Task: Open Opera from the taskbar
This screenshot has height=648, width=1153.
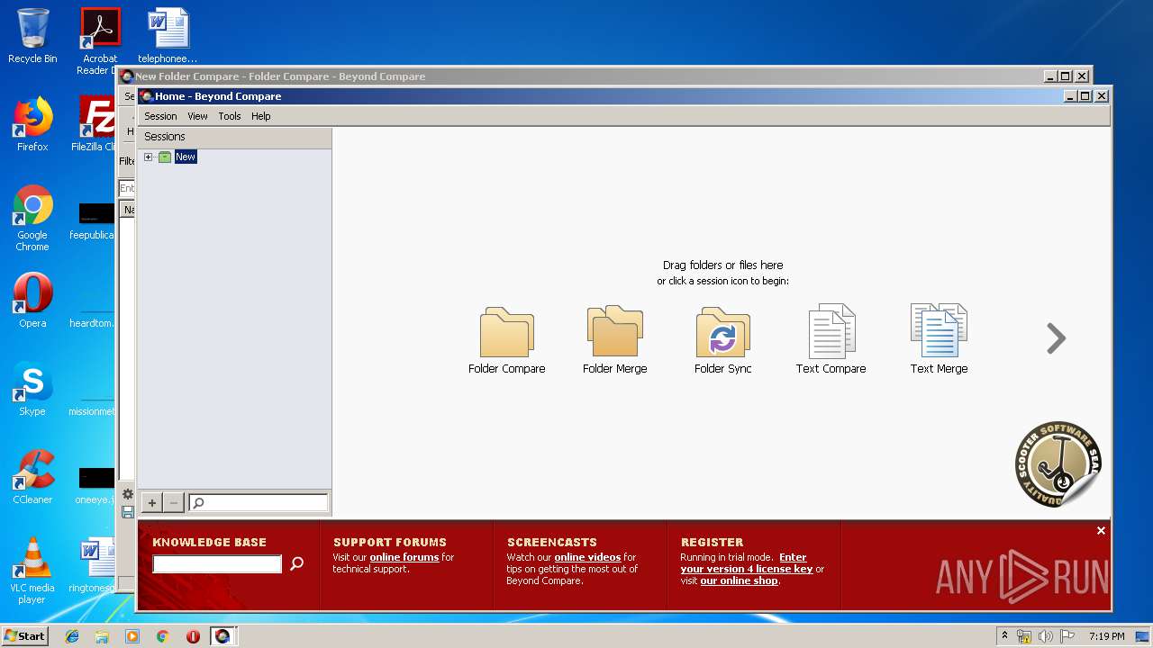Action: click(x=193, y=636)
